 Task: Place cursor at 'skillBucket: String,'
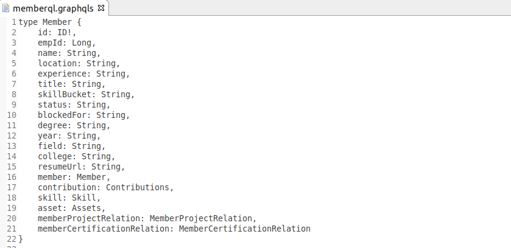pyautogui.click(x=86, y=94)
